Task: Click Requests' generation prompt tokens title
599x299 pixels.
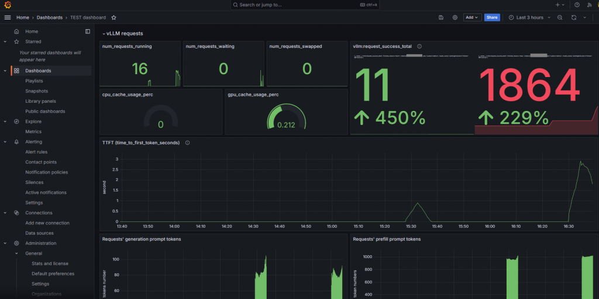Action: (x=142, y=239)
